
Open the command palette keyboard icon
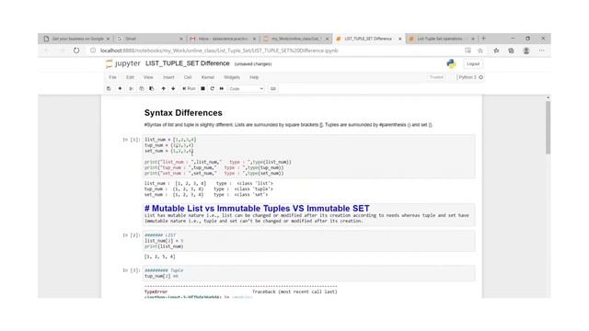click(x=273, y=88)
